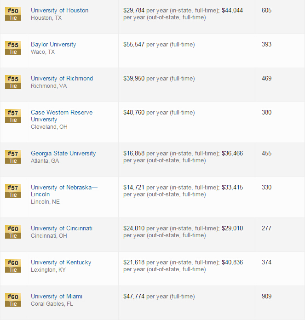Screen dimensions: 305x320
Task: Open the Georgia State University link
Action: click(63, 153)
